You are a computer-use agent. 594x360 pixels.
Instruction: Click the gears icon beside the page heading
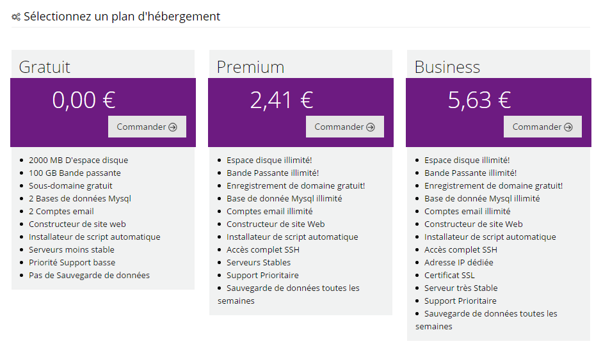[16, 17]
